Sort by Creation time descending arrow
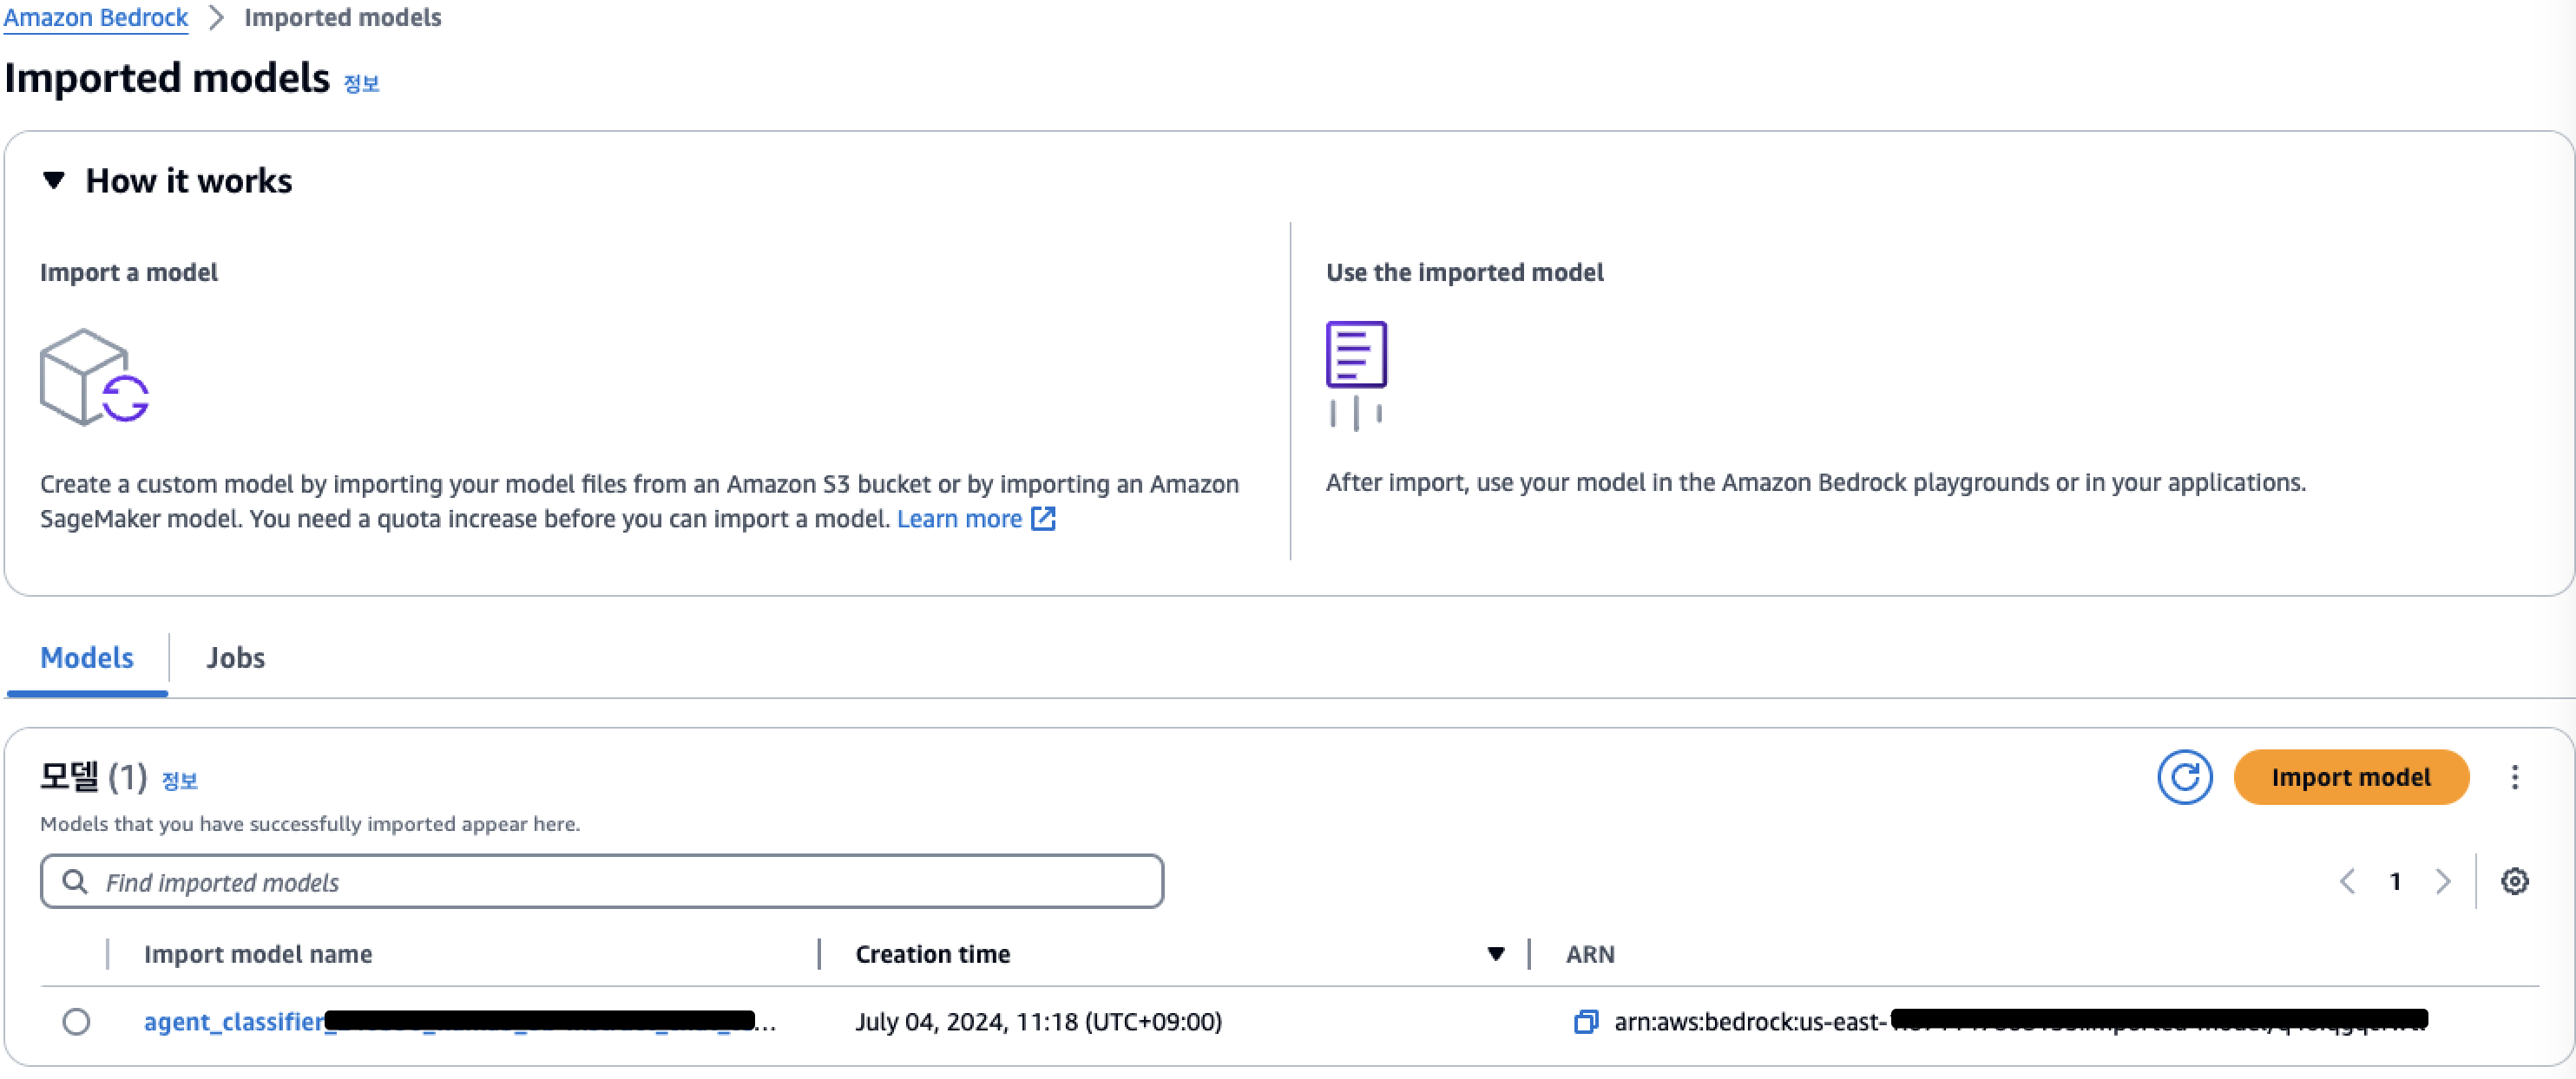The width and height of the screenshot is (2576, 1079). tap(1496, 954)
